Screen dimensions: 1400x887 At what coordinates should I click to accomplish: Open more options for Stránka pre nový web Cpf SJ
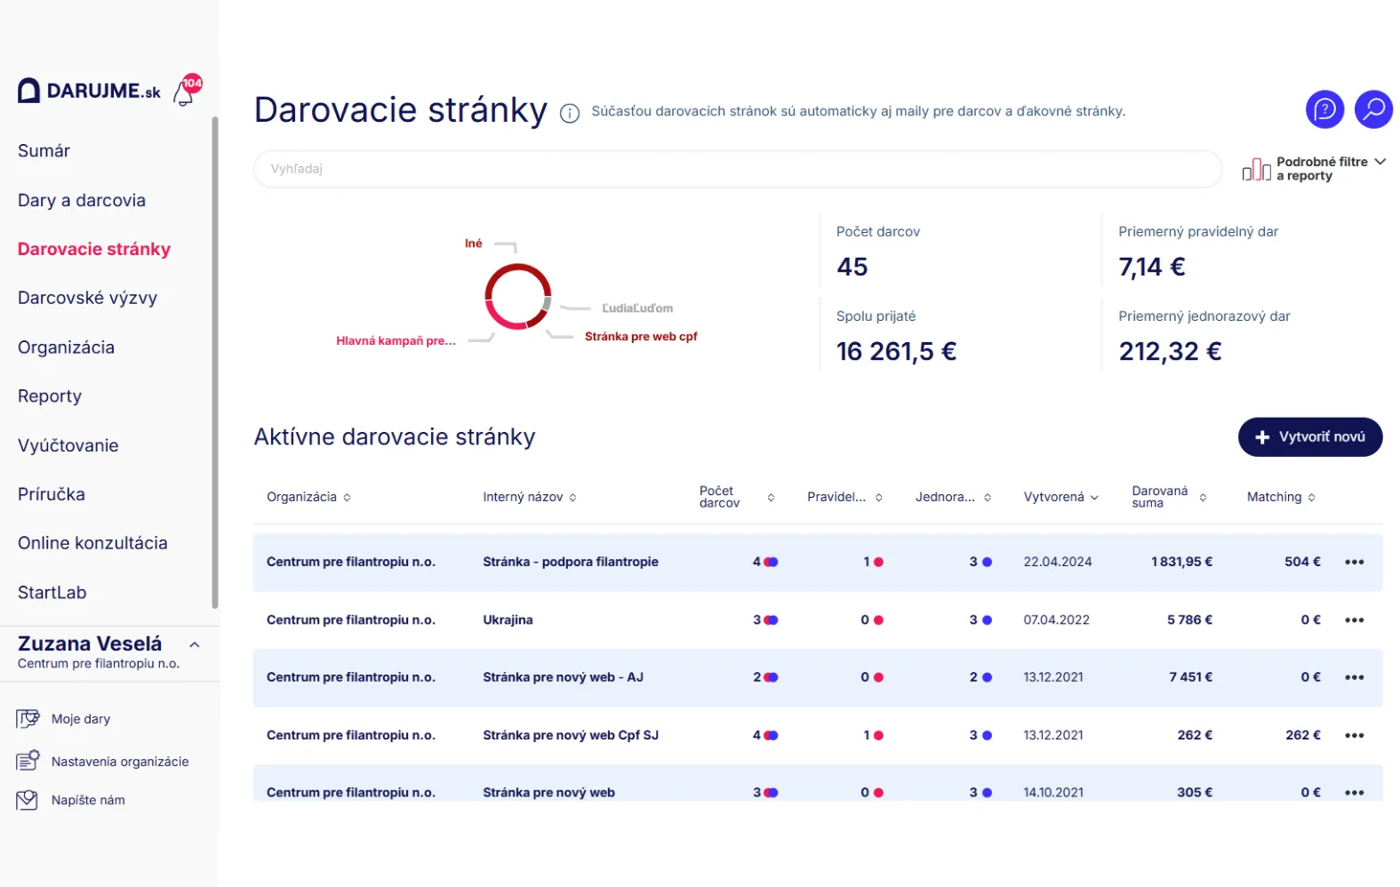click(1354, 735)
